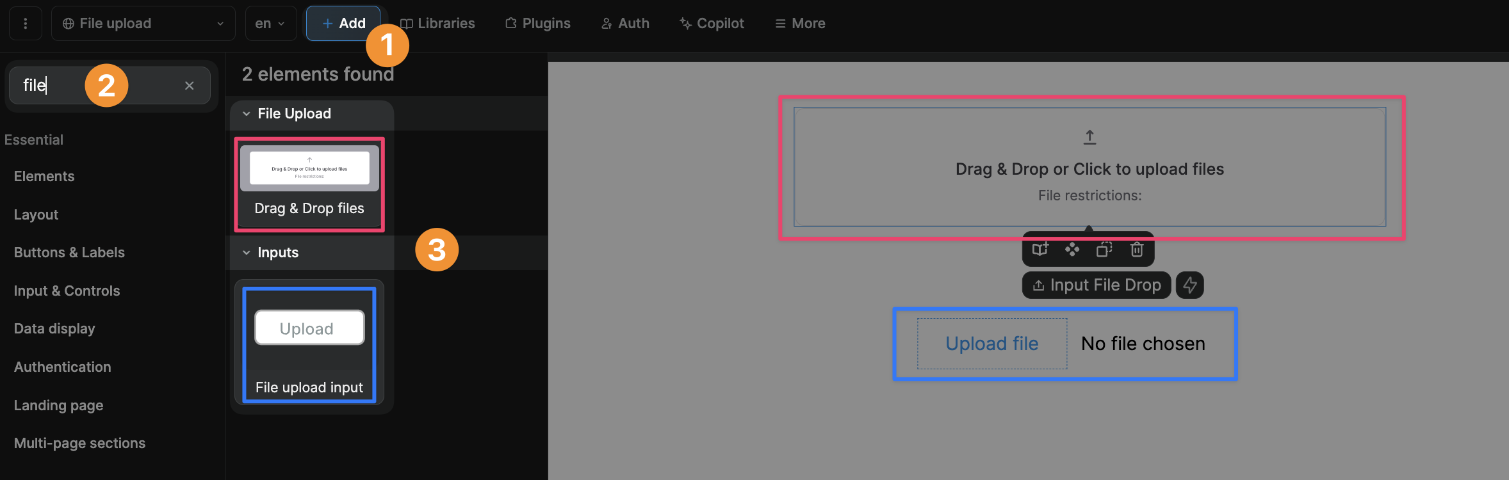Viewport: 1509px width, 480px height.
Task: Focus the element search field
Action: click(x=110, y=85)
